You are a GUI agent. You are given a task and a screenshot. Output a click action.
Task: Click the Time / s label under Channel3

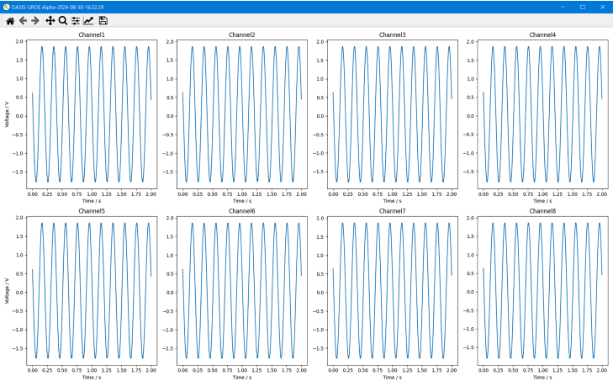click(x=393, y=201)
